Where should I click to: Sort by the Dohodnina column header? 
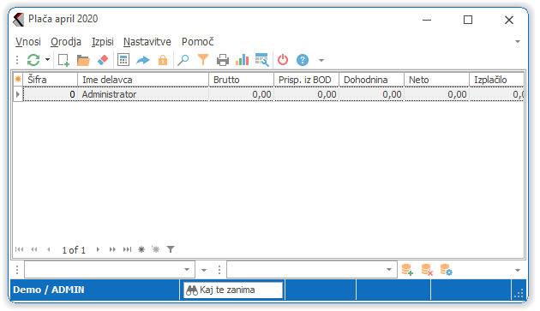[372, 80]
